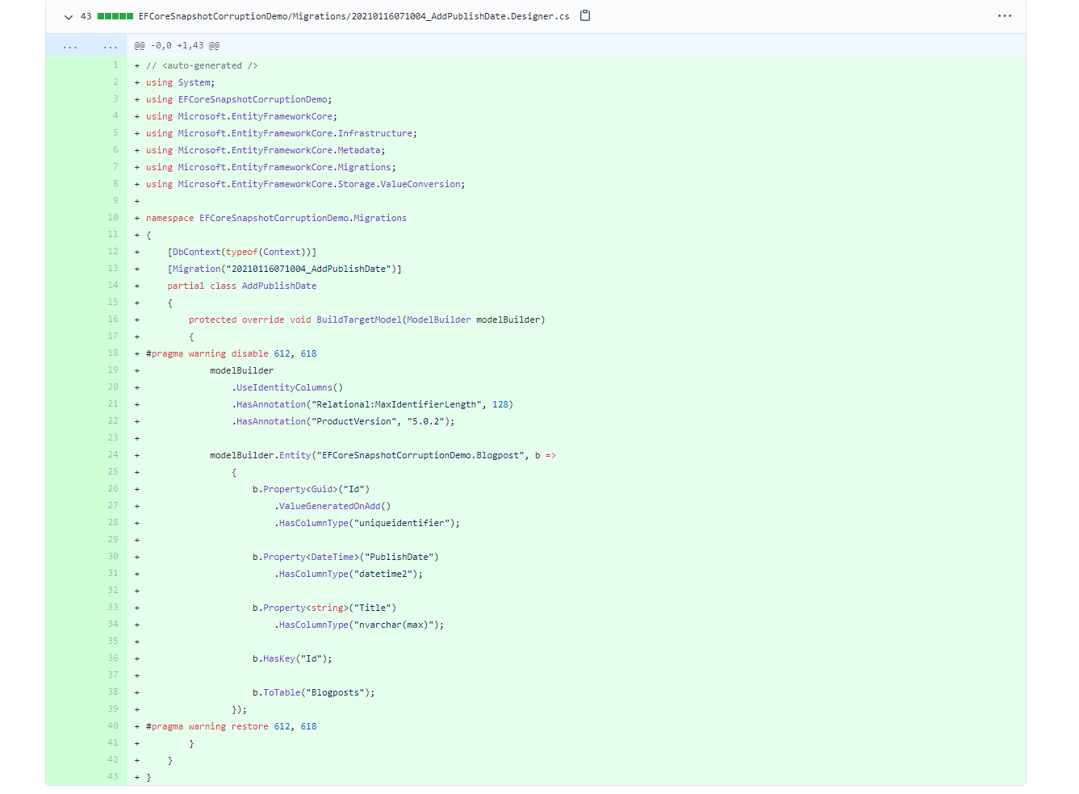The height and width of the screenshot is (794, 1079).
Task: Select line number 1
Action: pyautogui.click(x=115, y=65)
